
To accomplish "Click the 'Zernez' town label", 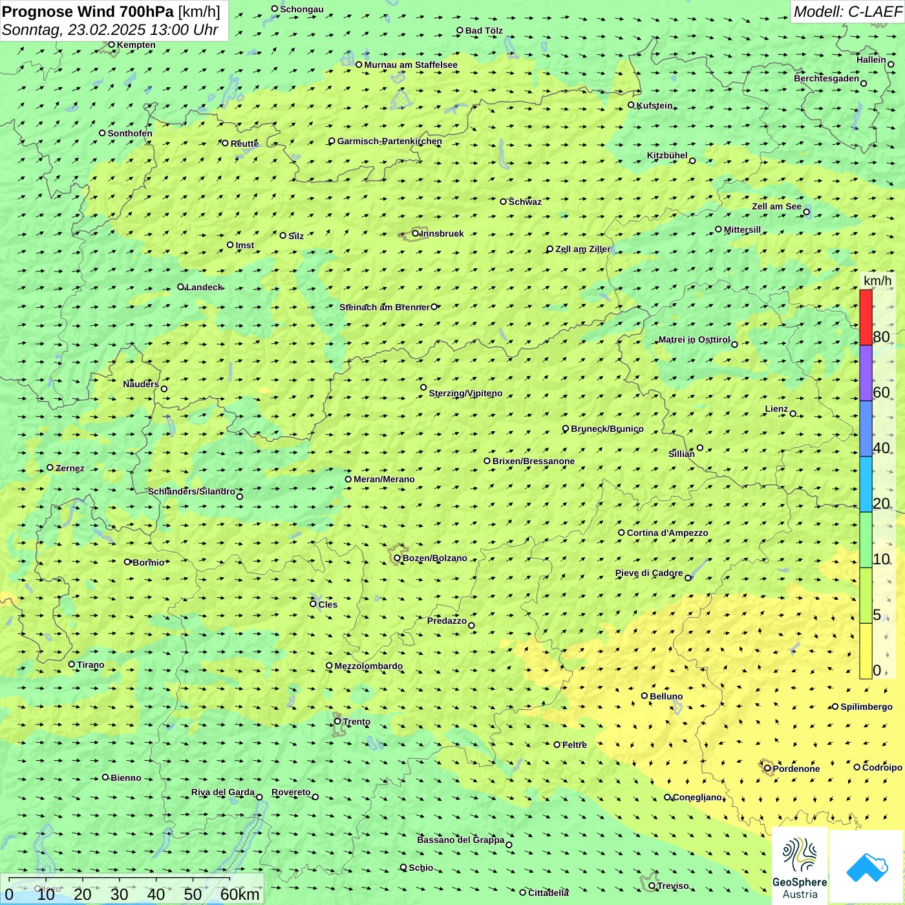I will [x=70, y=468].
